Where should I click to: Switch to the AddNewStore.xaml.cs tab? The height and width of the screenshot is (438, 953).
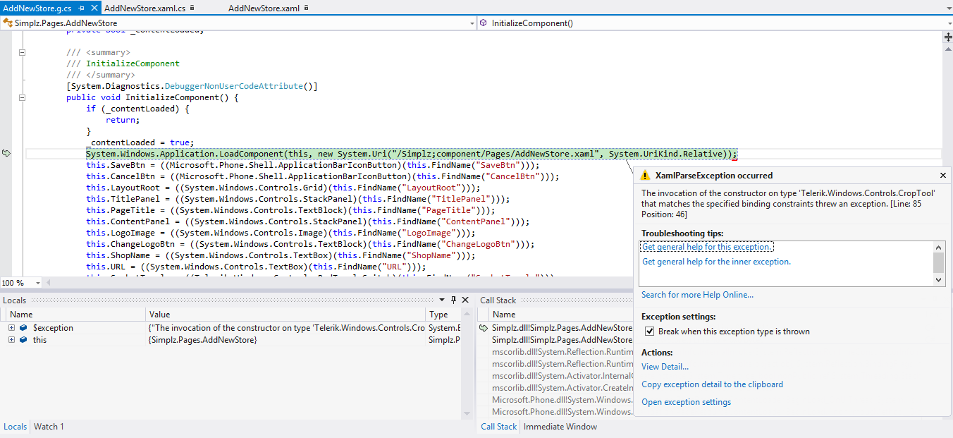click(145, 8)
